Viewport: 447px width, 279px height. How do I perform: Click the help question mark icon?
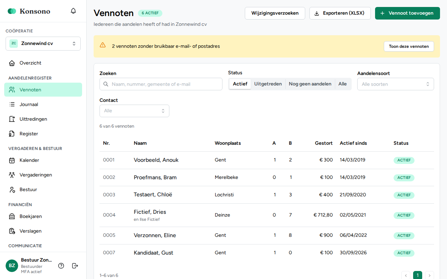coord(61,266)
